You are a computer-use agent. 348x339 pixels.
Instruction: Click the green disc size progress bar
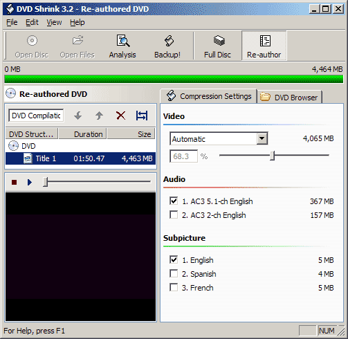point(174,79)
